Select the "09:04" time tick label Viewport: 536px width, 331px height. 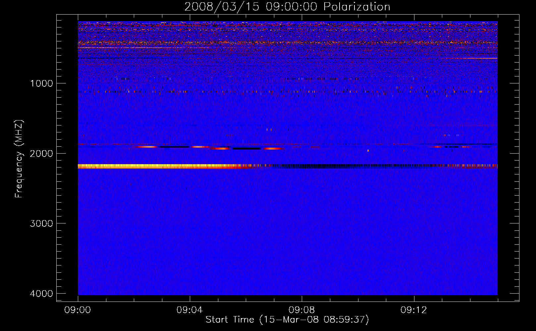click(189, 310)
